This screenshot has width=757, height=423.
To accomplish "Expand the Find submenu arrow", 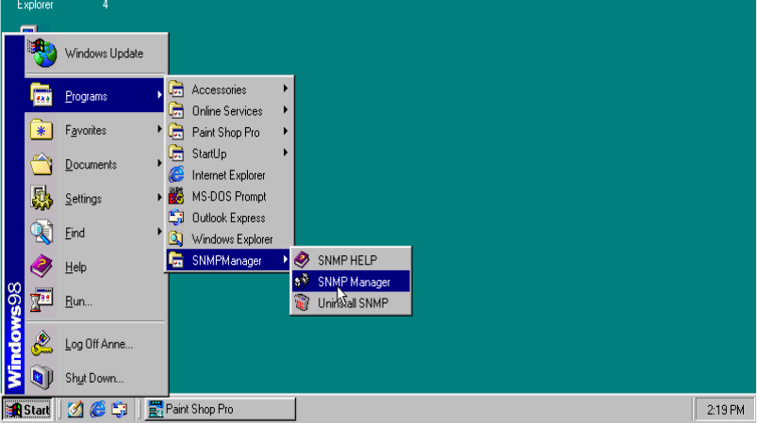I will [x=159, y=232].
